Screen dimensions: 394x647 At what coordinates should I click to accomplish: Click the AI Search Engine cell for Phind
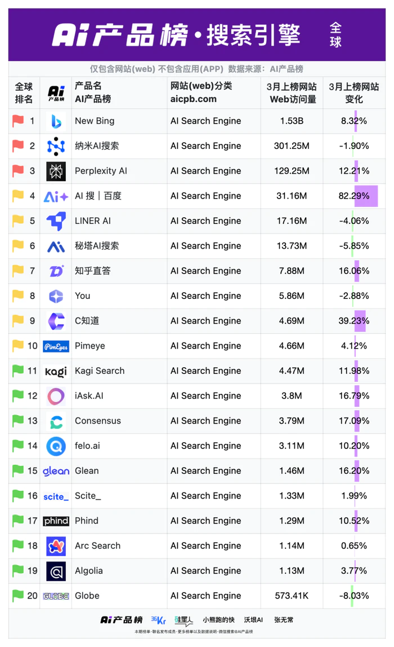click(x=206, y=521)
